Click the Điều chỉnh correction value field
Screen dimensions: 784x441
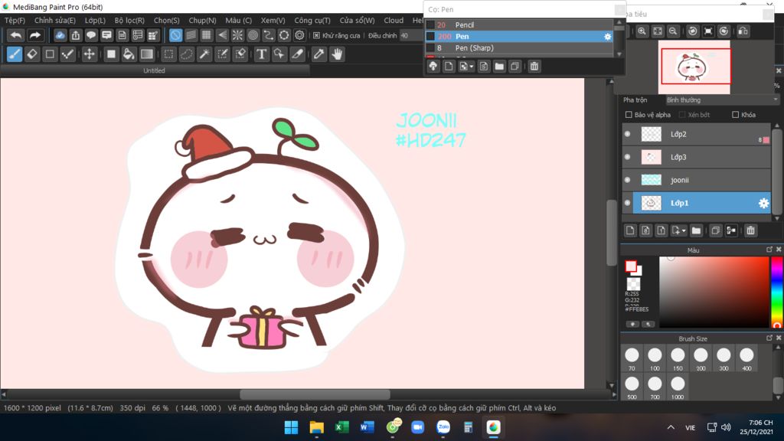pos(411,35)
